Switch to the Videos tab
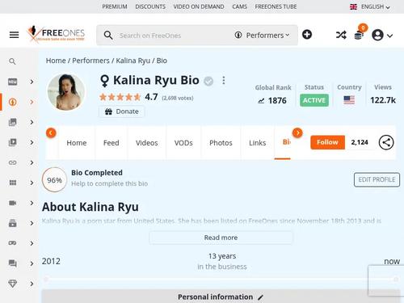This screenshot has height=303, width=404. (x=146, y=143)
